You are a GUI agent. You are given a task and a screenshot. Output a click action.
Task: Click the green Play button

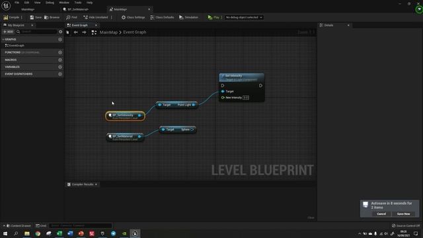213,17
